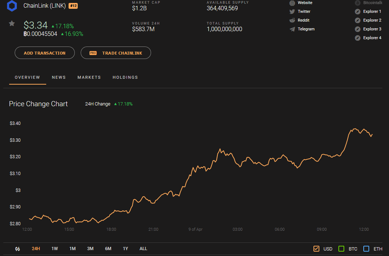Click the #12 rank badge
The width and height of the screenshot is (389, 256).
pyautogui.click(x=73, y=6)
